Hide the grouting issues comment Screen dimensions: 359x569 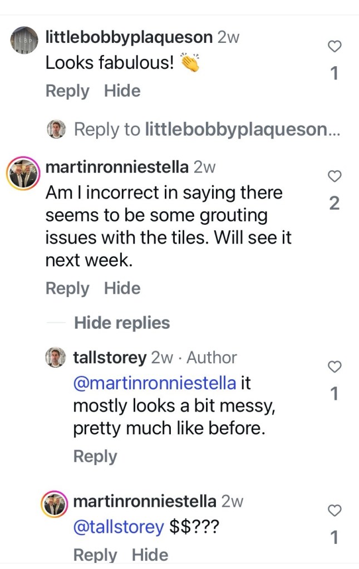click(x=122, y=288)
